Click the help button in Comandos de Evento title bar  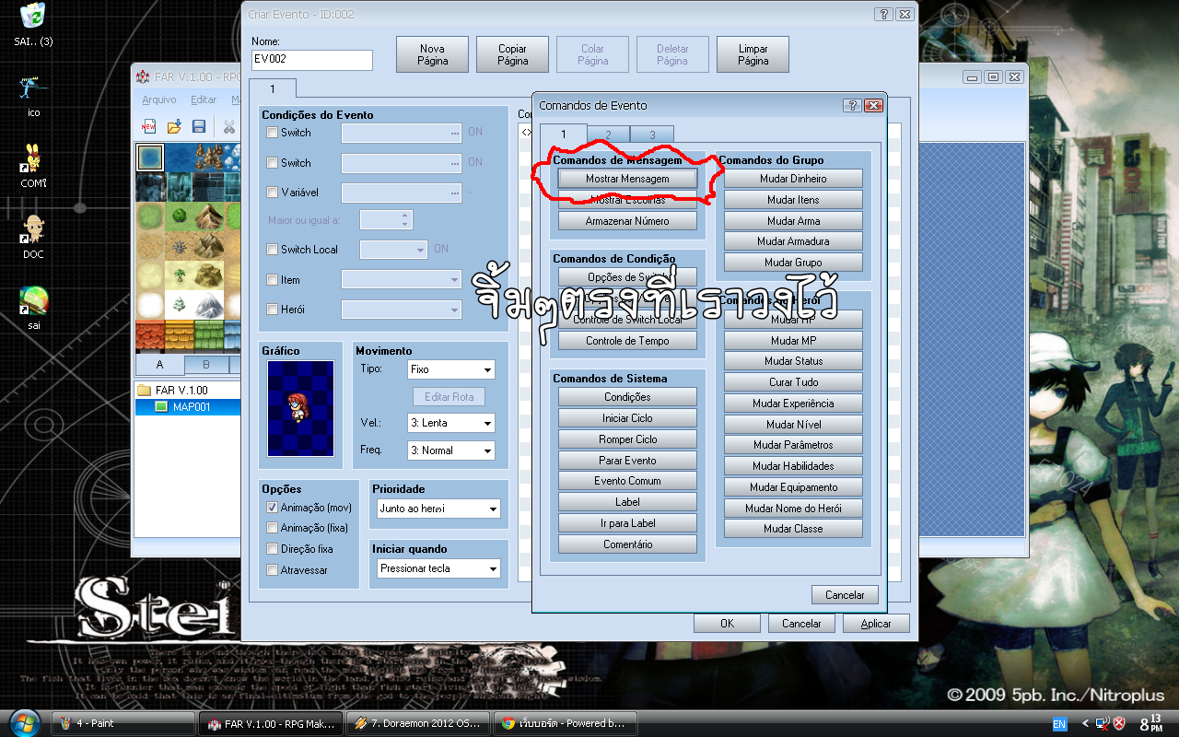[x=852, y=106]
